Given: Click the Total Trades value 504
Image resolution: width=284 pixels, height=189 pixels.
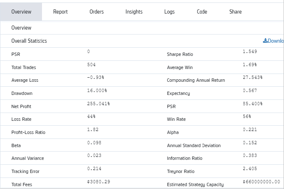Looking at the screenshot, I should tap(92, 65).
